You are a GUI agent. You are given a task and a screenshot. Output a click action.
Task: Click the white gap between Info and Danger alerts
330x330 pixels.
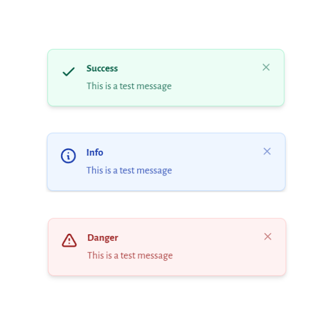point(165,205)
